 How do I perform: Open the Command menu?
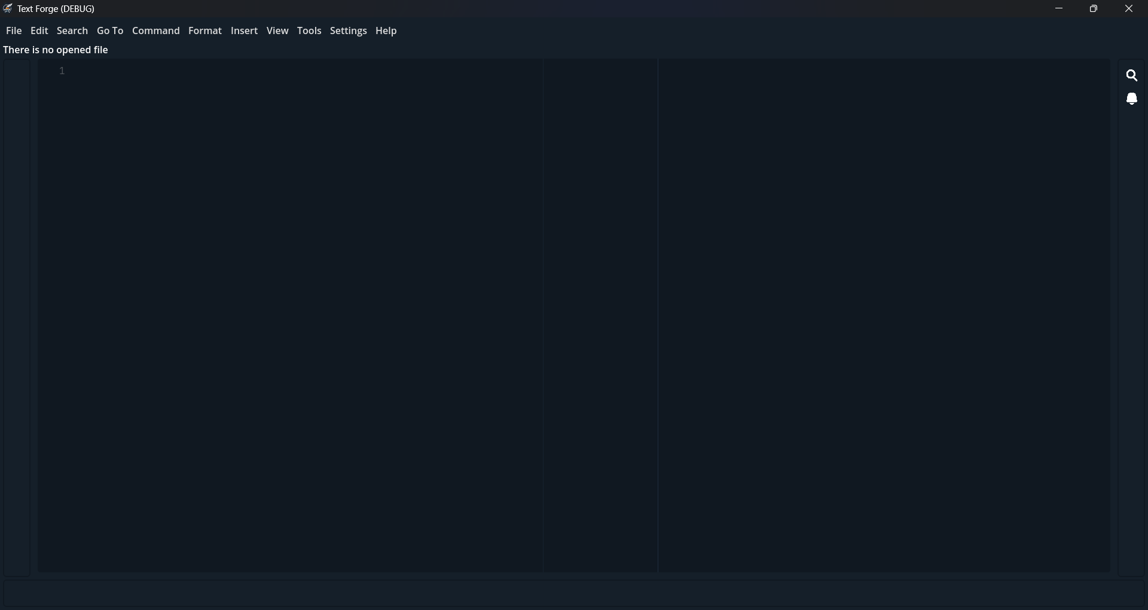156,31
